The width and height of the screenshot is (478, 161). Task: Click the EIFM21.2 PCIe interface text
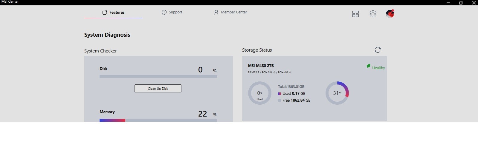coord(270,72)
